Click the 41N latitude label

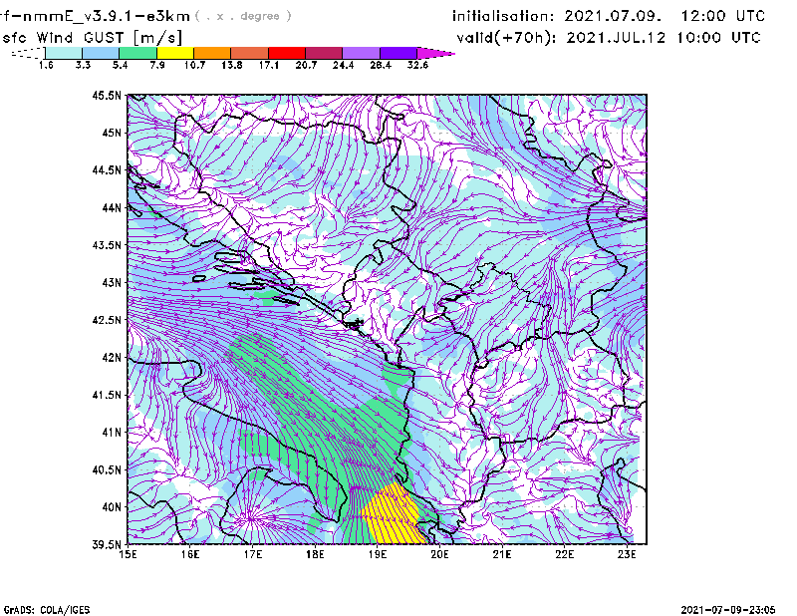point(112,433)
